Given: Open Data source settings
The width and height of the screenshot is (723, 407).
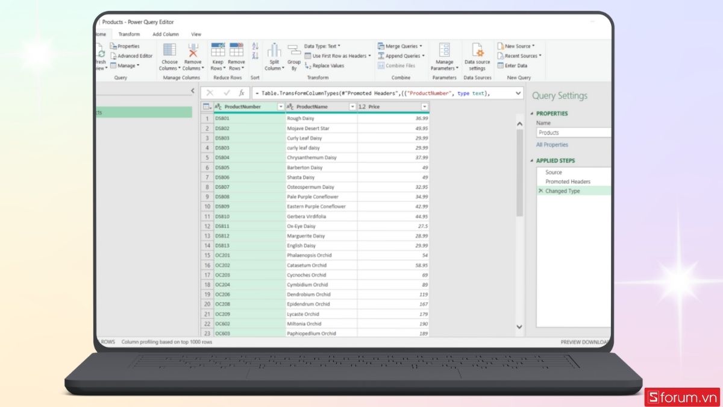Looking at the screenshot, I should tap(477, 51).
